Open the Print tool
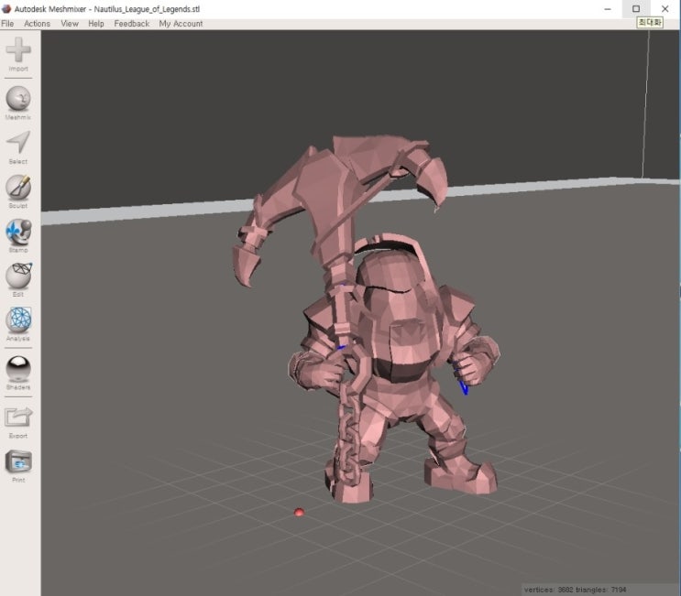Screen dimensions: 681x596 [18, 467]
